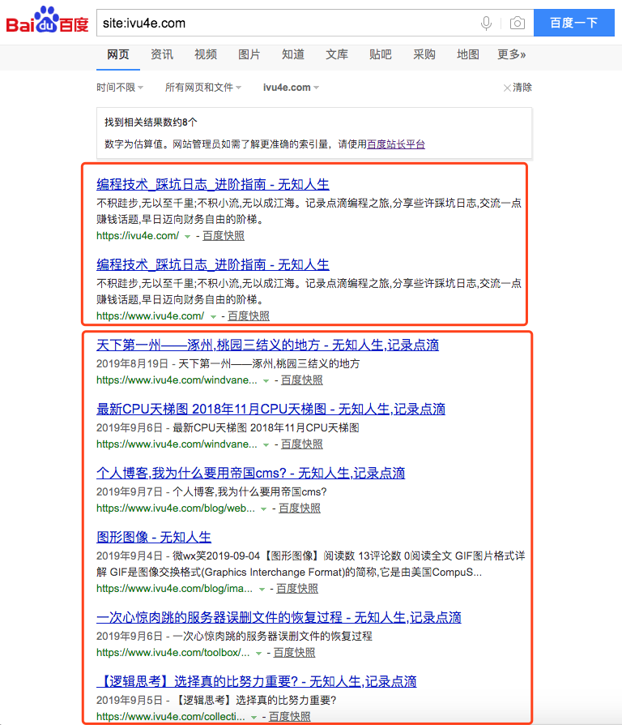The width and height of the screenshot is (622, 725).
Task: Open result 天下第一州——涿州,桃园三结义的地方
Action: pos(267,345)
